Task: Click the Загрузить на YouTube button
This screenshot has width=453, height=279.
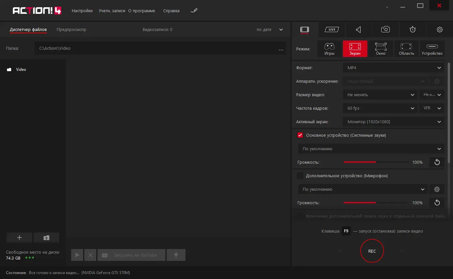Action: click(131, 255)
